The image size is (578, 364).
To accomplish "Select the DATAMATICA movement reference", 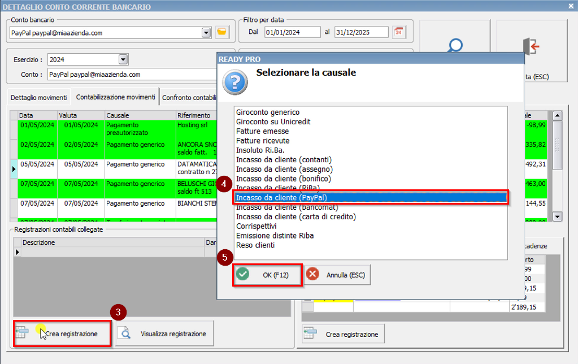I will click(x=197, y=168).
